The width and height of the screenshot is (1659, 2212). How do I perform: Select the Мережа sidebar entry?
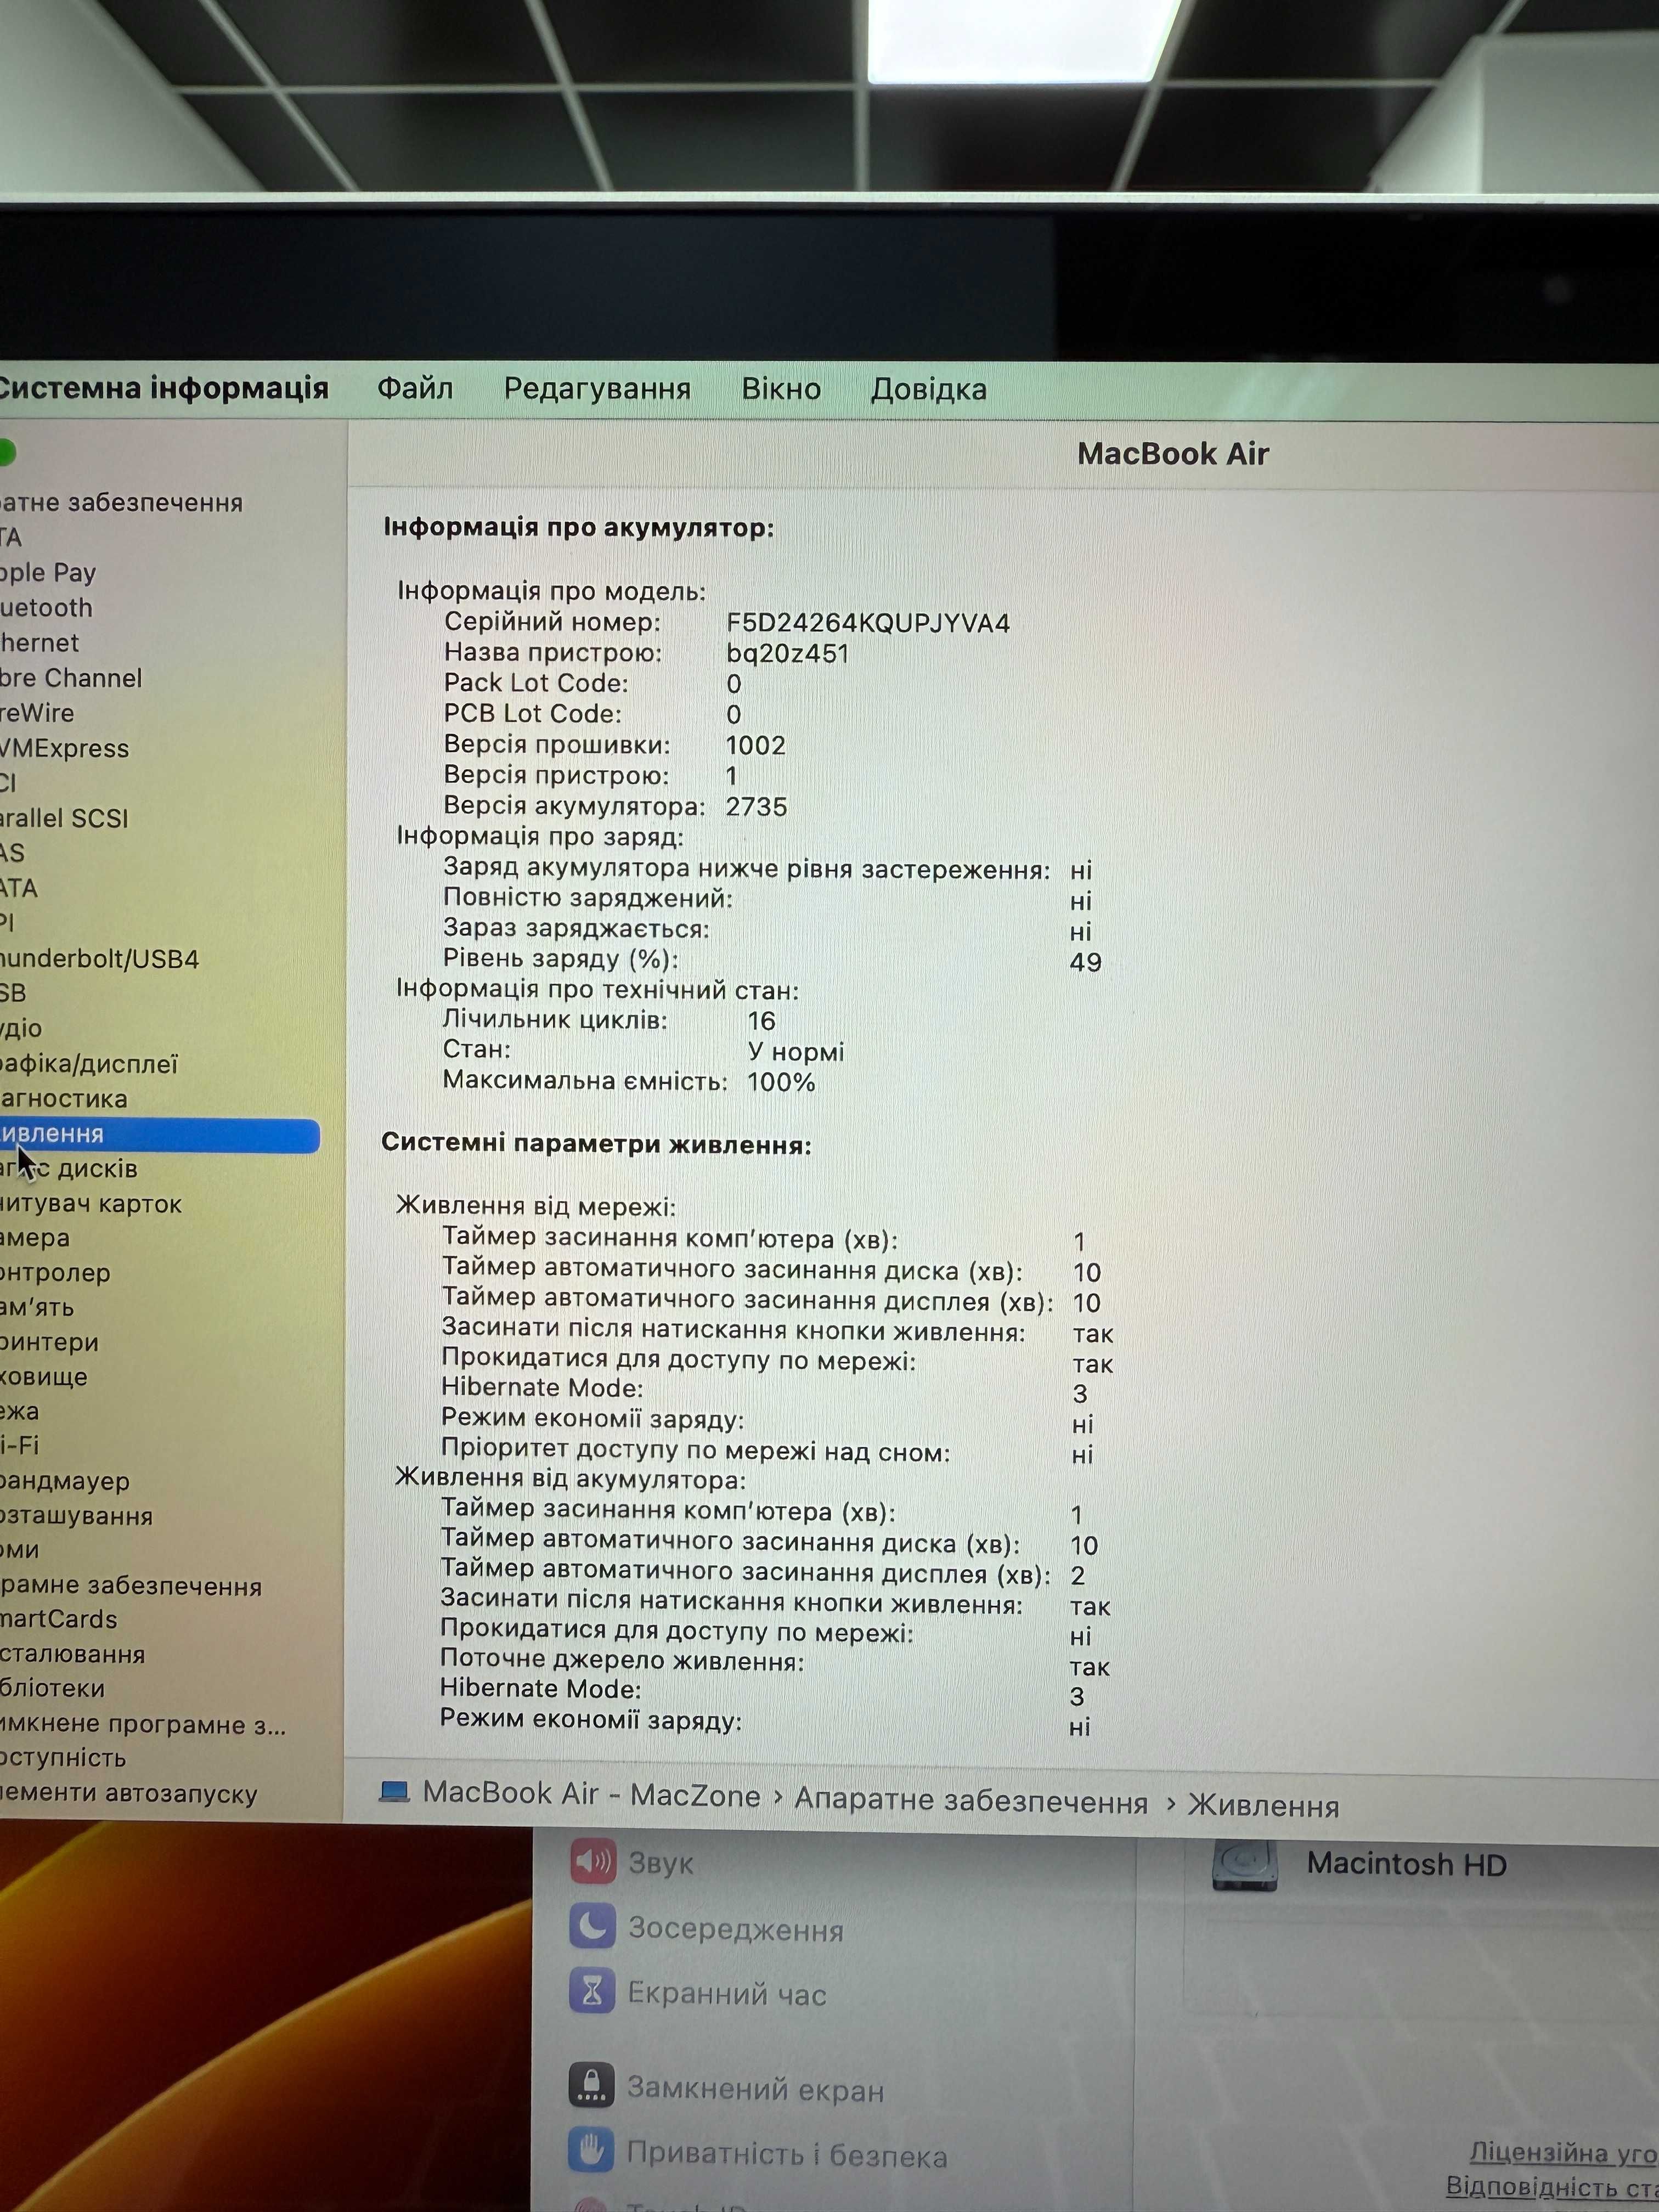pos(20,1411)
